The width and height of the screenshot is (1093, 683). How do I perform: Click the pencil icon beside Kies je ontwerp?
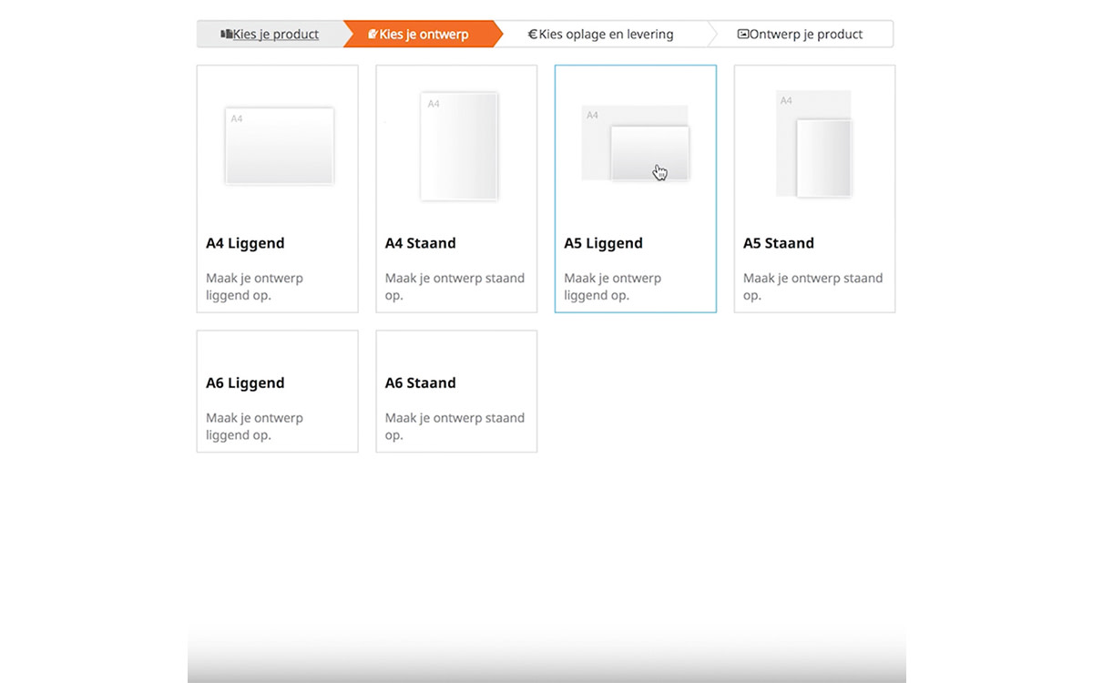[373, 35]
